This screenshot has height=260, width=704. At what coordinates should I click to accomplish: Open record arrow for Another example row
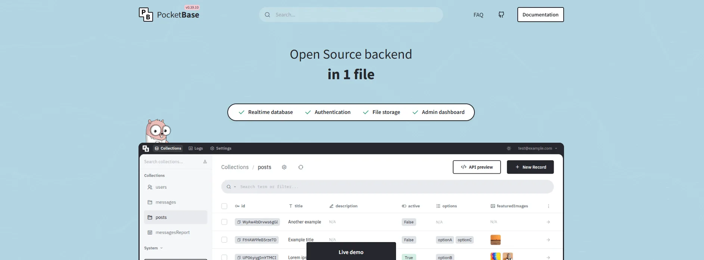pos(548,222)
